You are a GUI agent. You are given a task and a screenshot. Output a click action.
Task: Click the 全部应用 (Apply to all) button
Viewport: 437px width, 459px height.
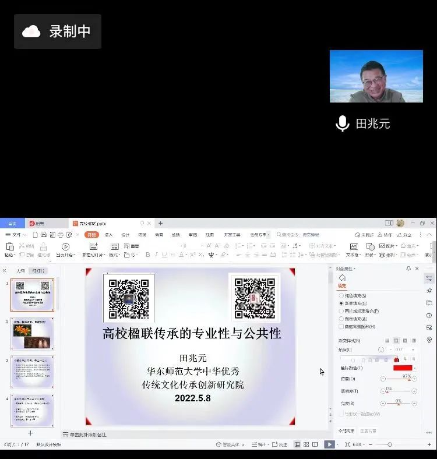point(346,431)
